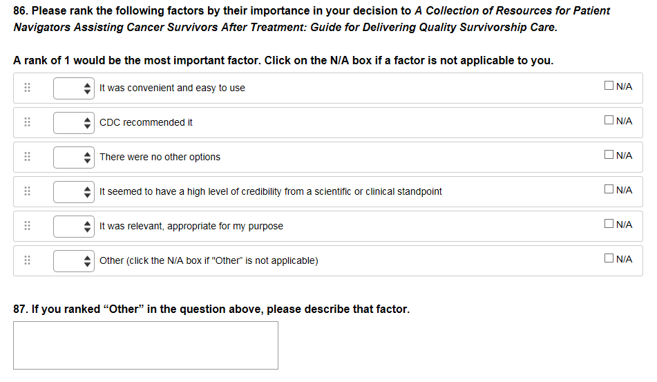This screenshot has height=382, width=657.
Task: Open rank dropdown for "convenient and easy to use"
Action: click(x=74, y=88)
